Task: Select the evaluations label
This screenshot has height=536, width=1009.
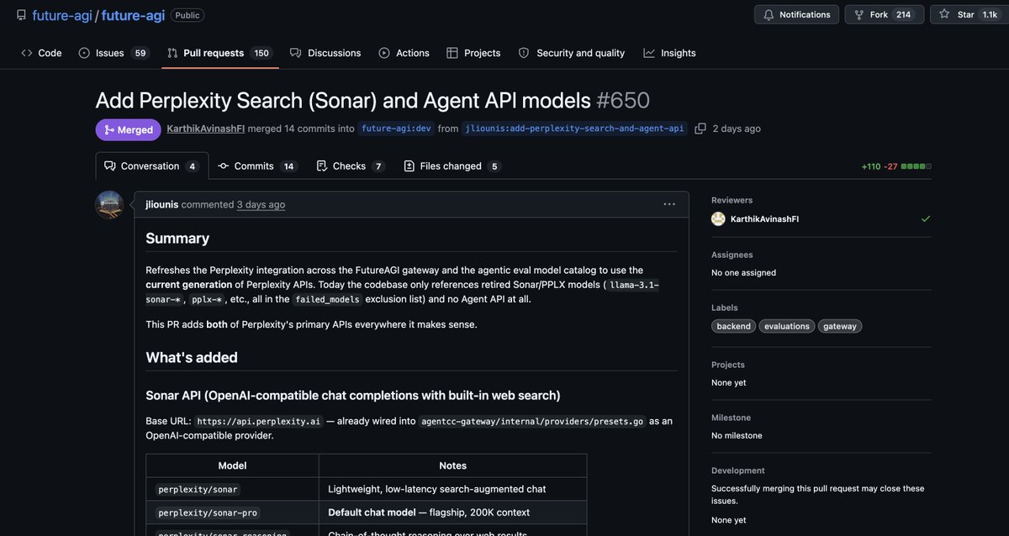Action: pyautogui.click(x=787, y=326)
